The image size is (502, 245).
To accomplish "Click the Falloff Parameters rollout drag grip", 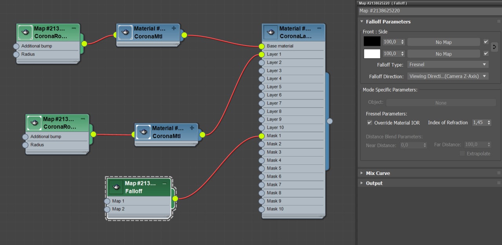I will [x=498, y=22].
